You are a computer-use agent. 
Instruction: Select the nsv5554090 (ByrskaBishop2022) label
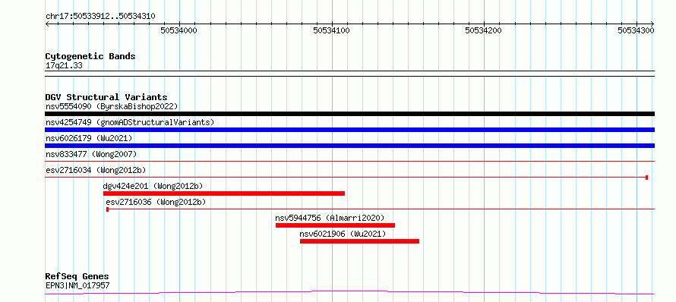(112, 106)
